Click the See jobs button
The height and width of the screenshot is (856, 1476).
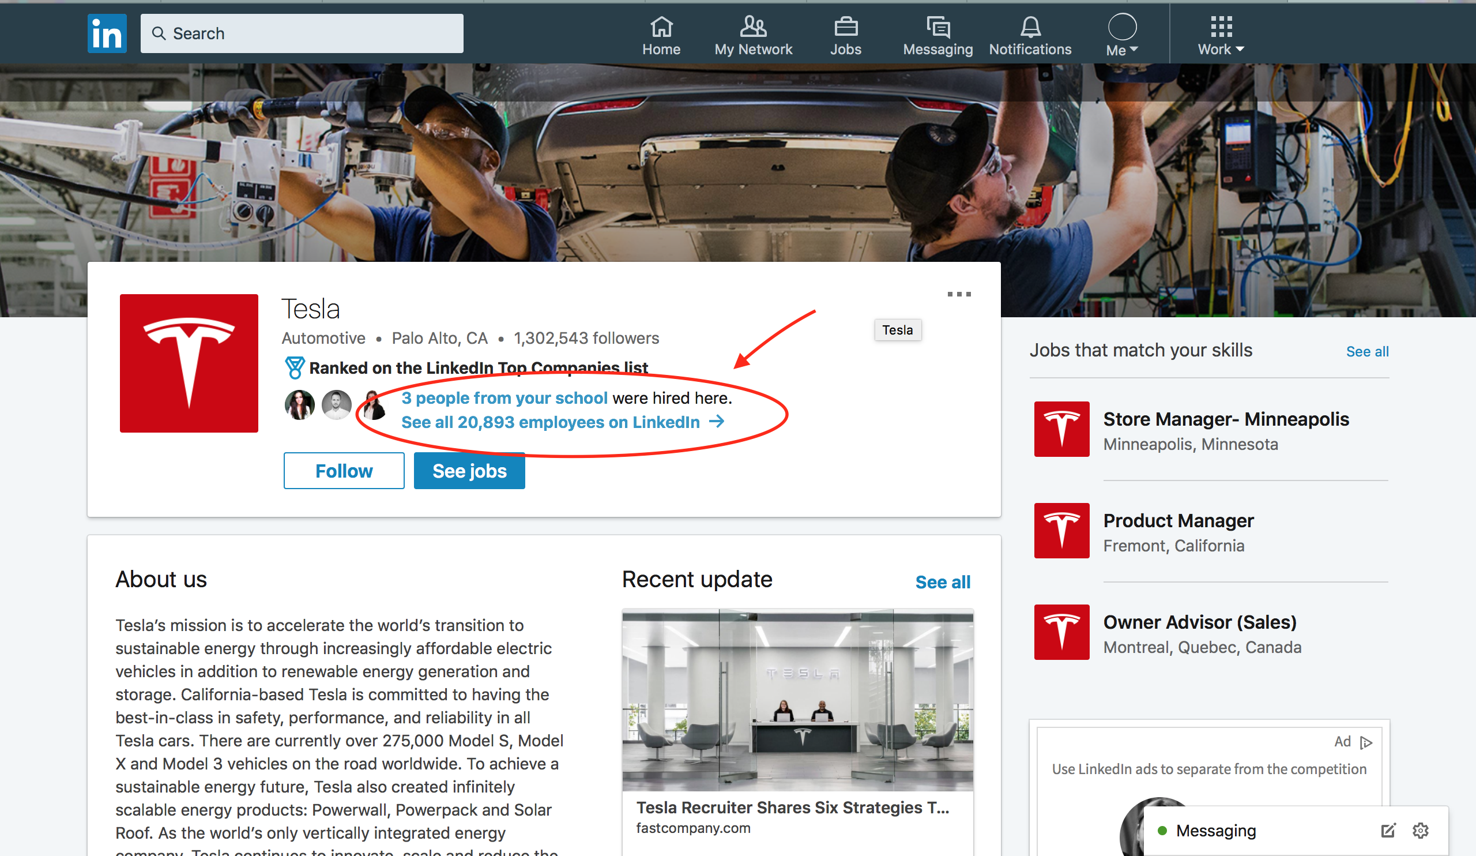[x=469, y=471]
